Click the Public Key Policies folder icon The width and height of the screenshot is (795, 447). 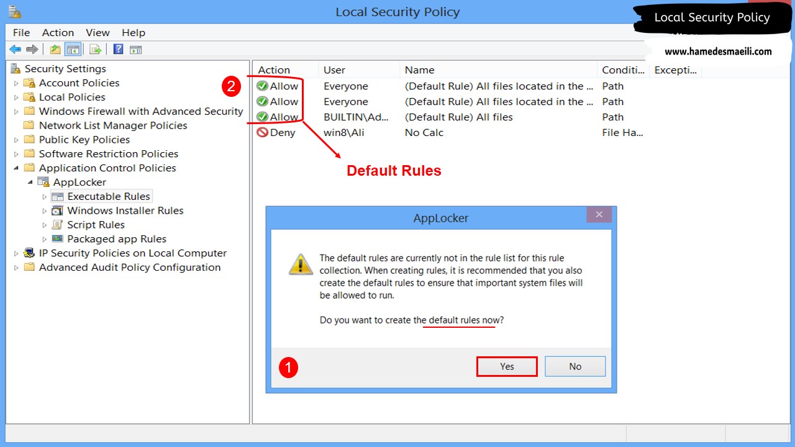click(x=29, y=140)
